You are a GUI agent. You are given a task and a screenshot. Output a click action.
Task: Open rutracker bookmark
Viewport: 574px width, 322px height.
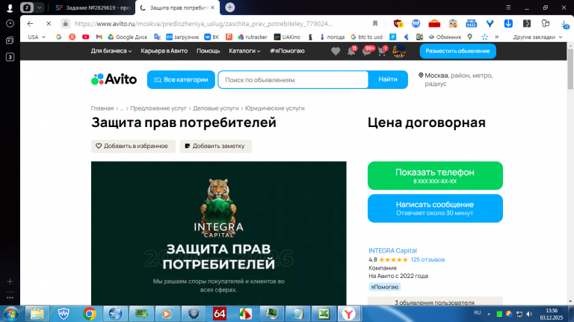tap(252, 37)
